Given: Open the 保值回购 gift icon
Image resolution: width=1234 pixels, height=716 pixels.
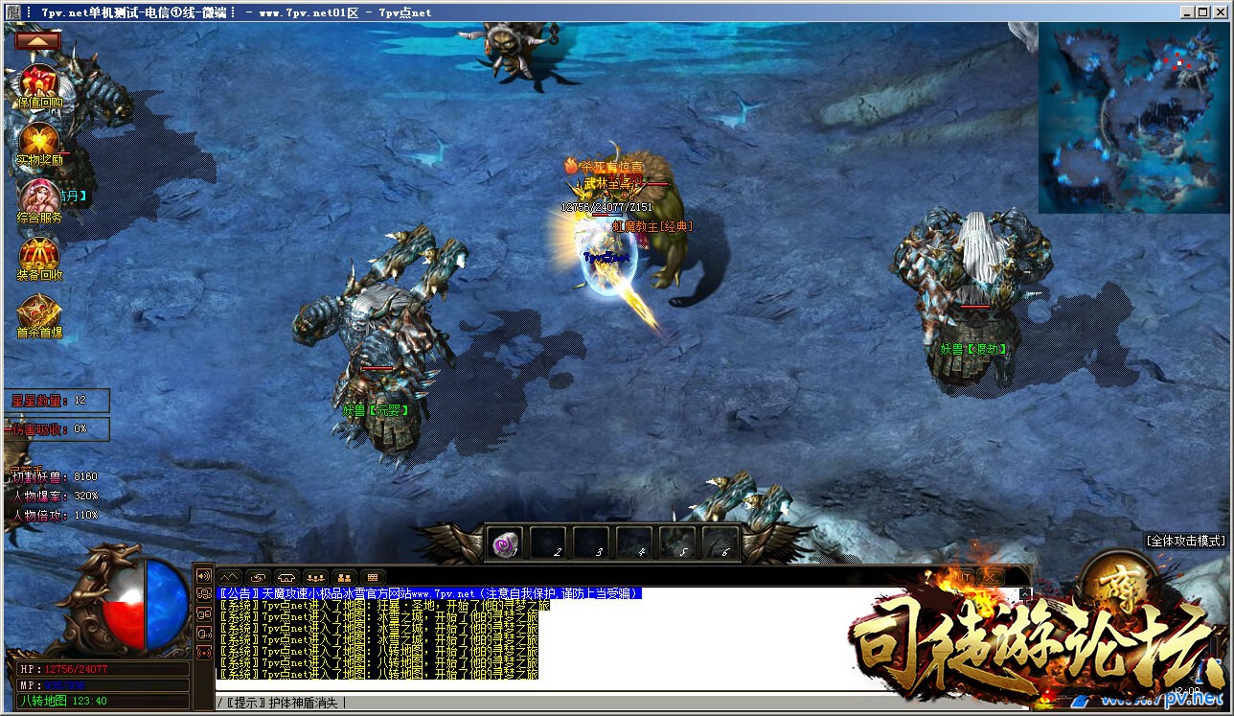Looking at the screenshot, I should [x=39, y=86].
